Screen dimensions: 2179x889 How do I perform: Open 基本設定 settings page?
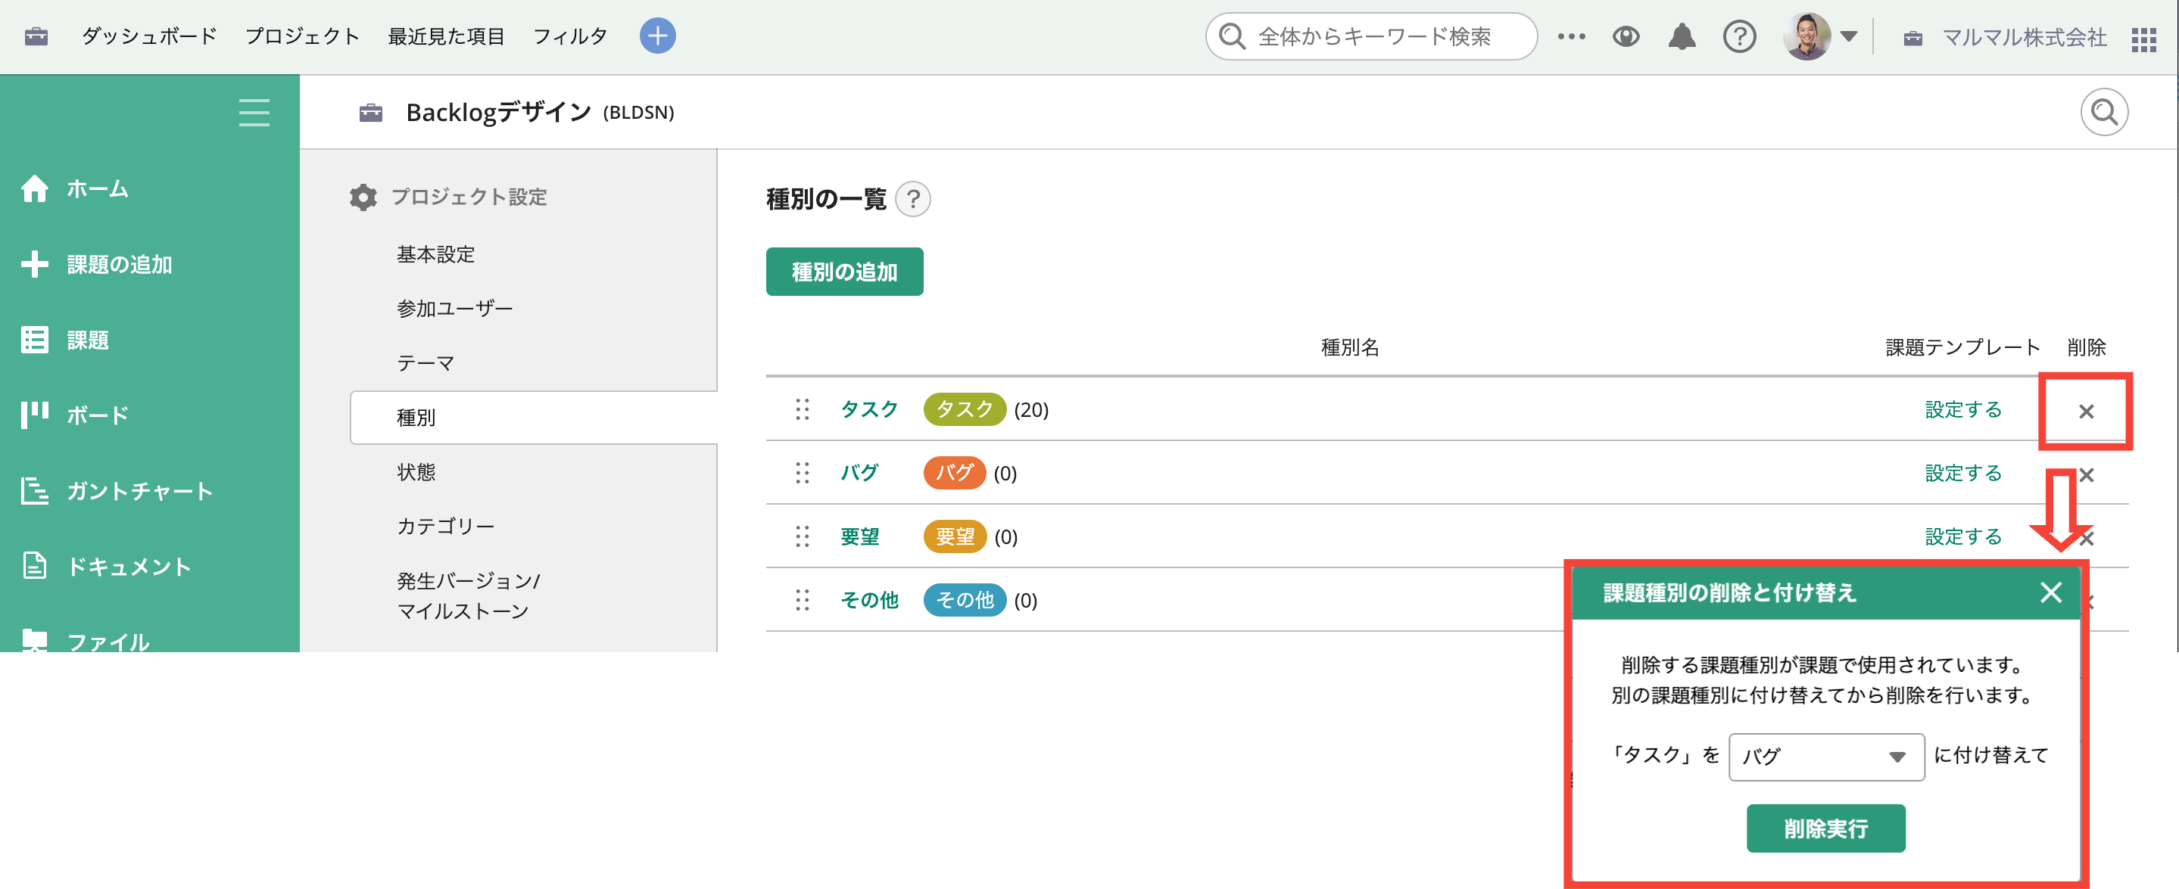pyautogui.click(x=435, y=254)
